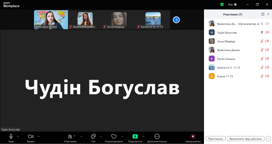Select the Калінін К. К. 11 ТЗ thumbnail
272x144 pixels.
153,19
